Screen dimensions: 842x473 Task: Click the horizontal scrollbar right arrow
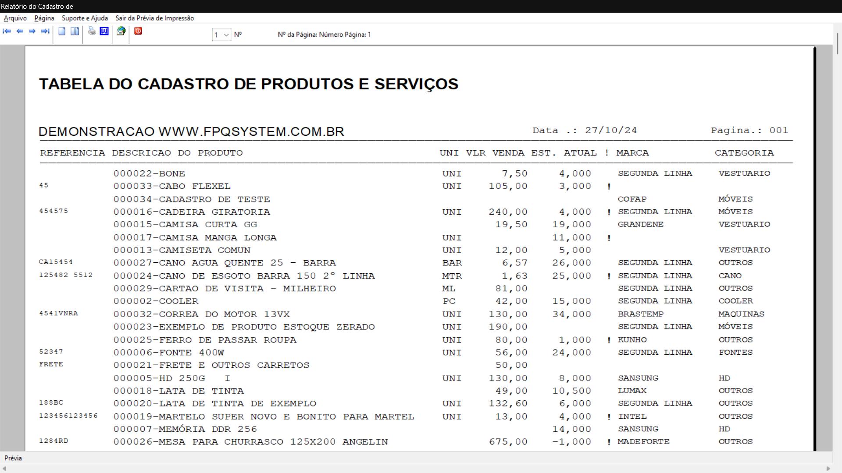pos(828,469)
